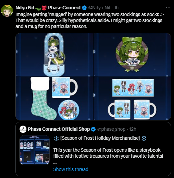174x178 pixels.
Task: Click the 1h timestamp of the tweet
Action: (x=116, y=8)
